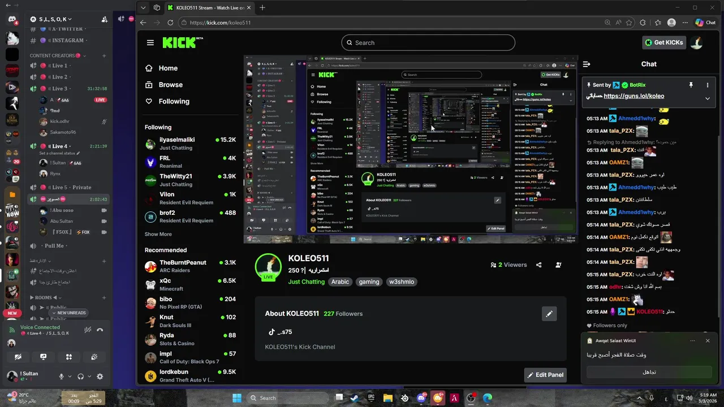Refresh the Kick page
The image size is (724, 407).
(x=171, y=23)
